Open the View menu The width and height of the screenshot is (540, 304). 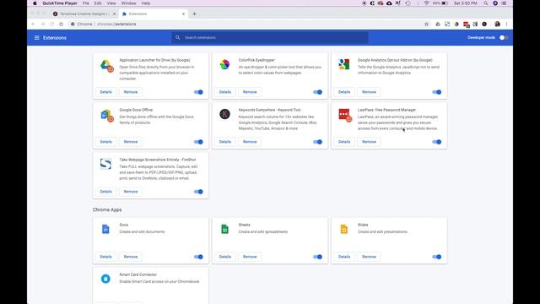[x=111, y=3]
